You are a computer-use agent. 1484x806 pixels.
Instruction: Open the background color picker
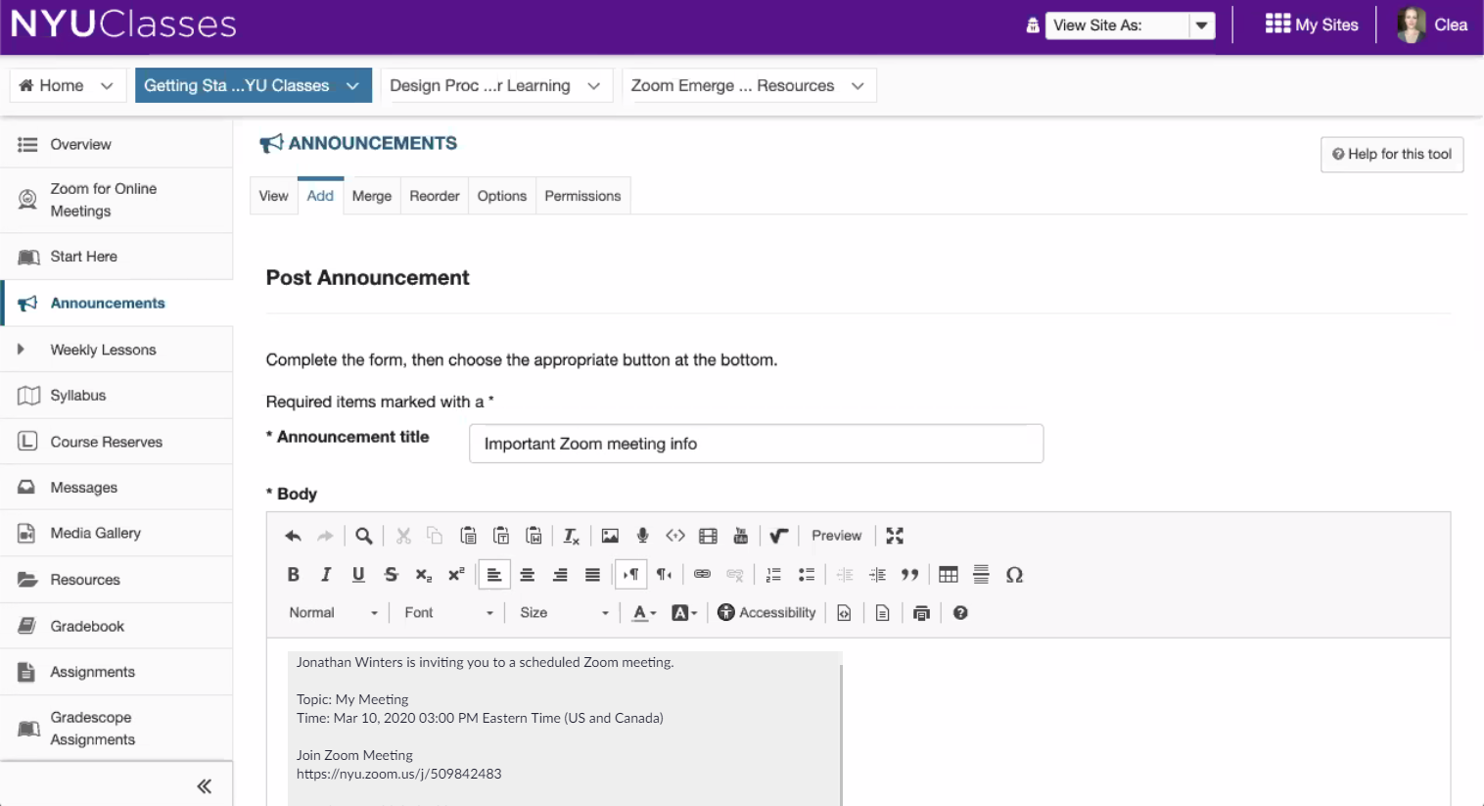(684, 613)
